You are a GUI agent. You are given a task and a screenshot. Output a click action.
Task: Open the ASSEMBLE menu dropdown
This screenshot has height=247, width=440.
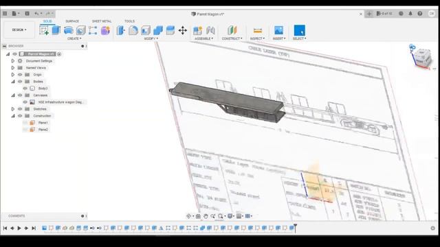(204, 38)
